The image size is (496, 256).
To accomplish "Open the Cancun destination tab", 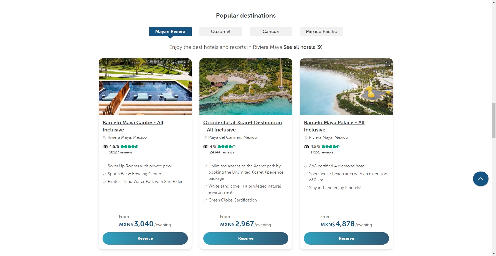I will coord(271,32).
